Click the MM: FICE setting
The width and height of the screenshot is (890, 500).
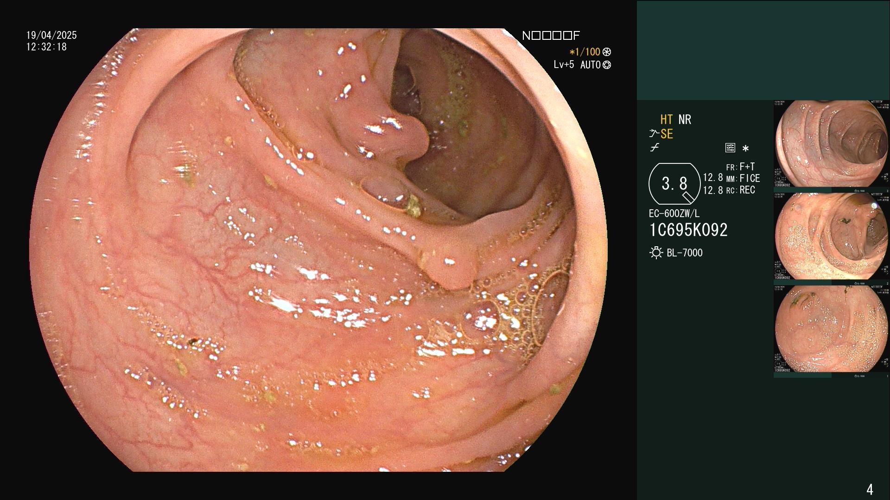(743, 178)
